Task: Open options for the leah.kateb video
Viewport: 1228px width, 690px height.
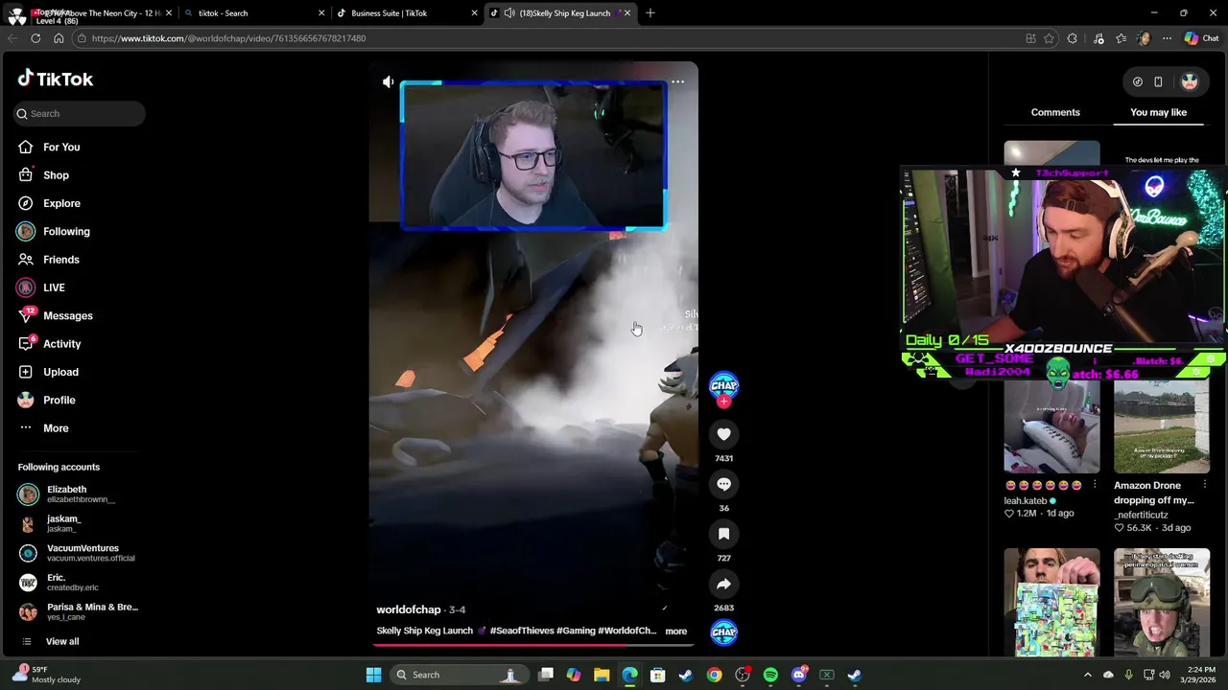Action: pos(1094,485)
